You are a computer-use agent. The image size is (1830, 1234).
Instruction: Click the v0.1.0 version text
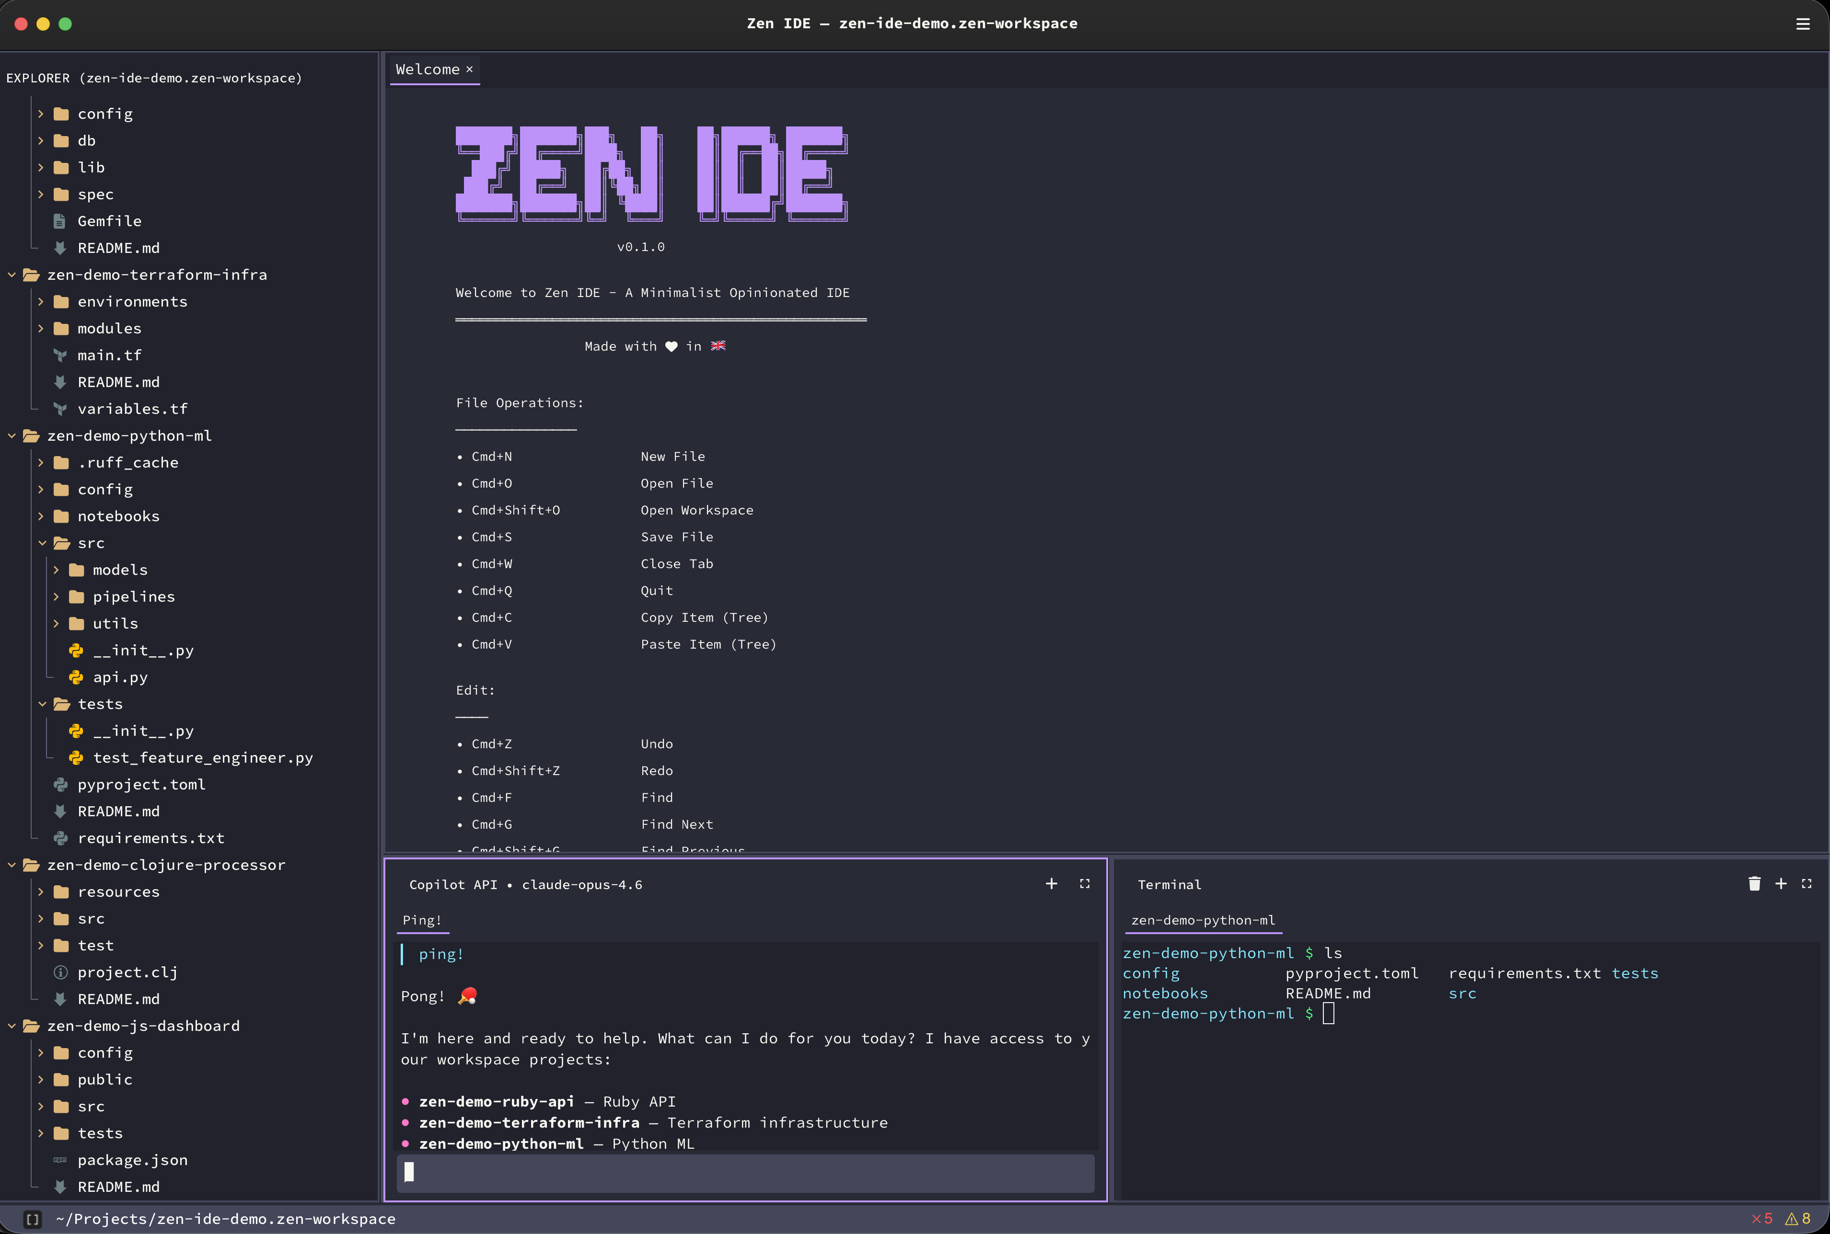640,247
